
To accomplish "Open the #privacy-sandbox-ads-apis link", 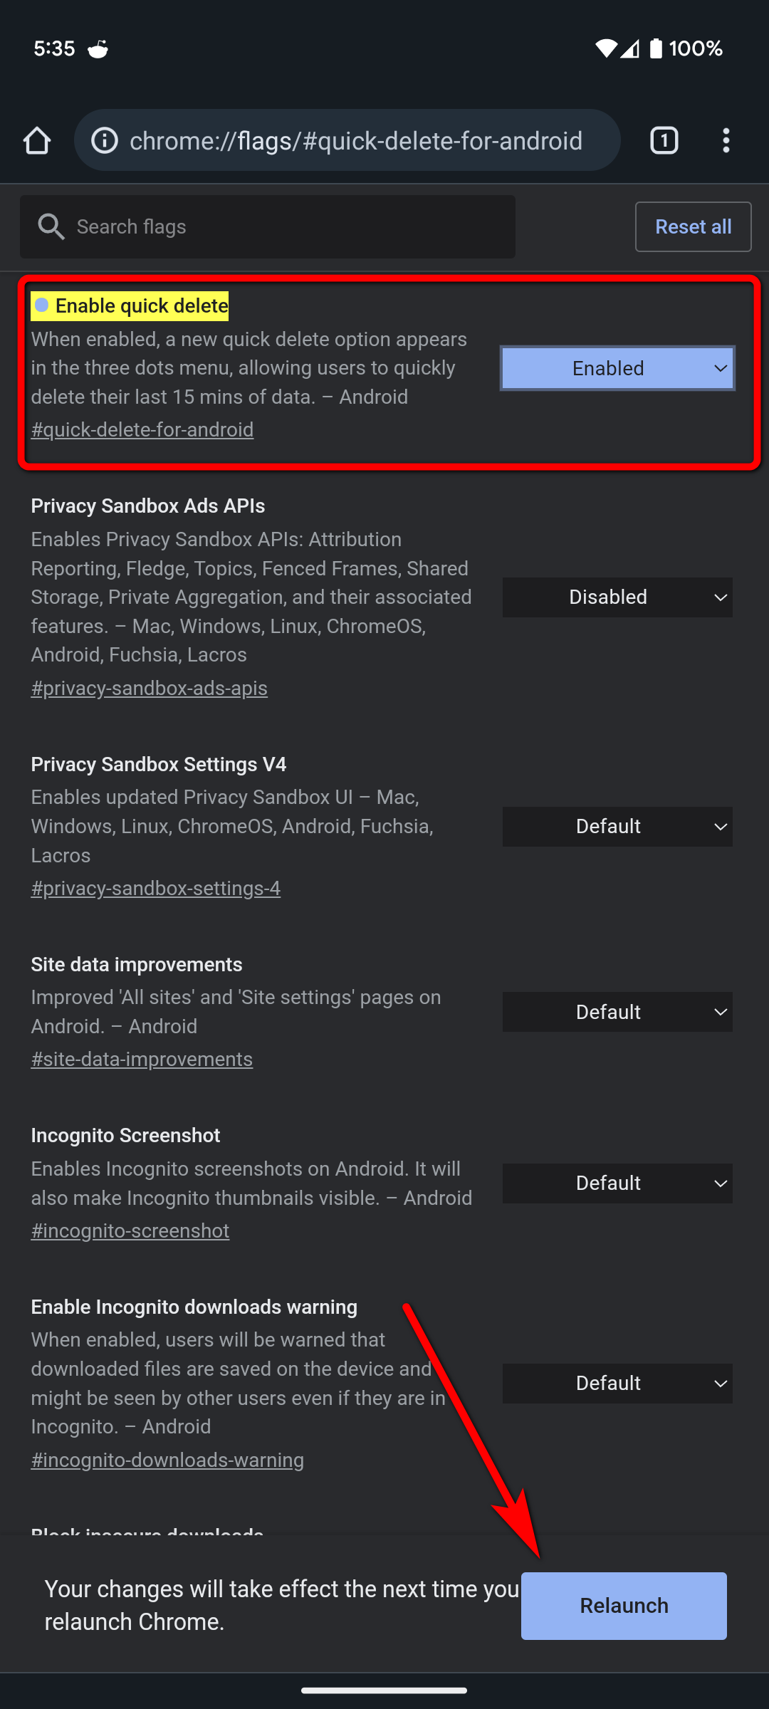I will (x=150, y=688).
